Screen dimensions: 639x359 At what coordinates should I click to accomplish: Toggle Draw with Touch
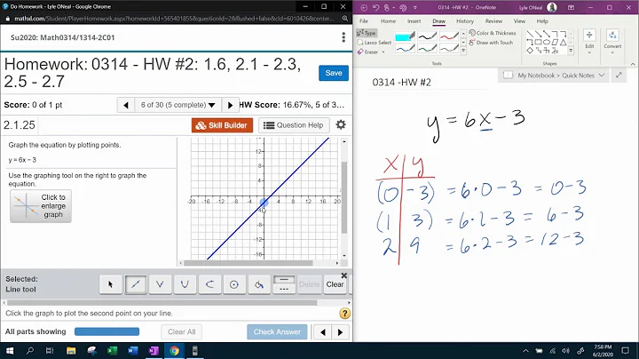[x=491, y=43]
